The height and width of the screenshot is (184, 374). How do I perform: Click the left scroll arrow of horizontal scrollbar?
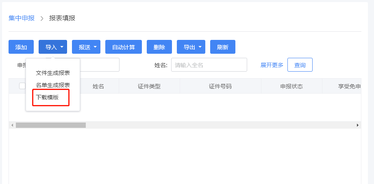pos(12,125)
